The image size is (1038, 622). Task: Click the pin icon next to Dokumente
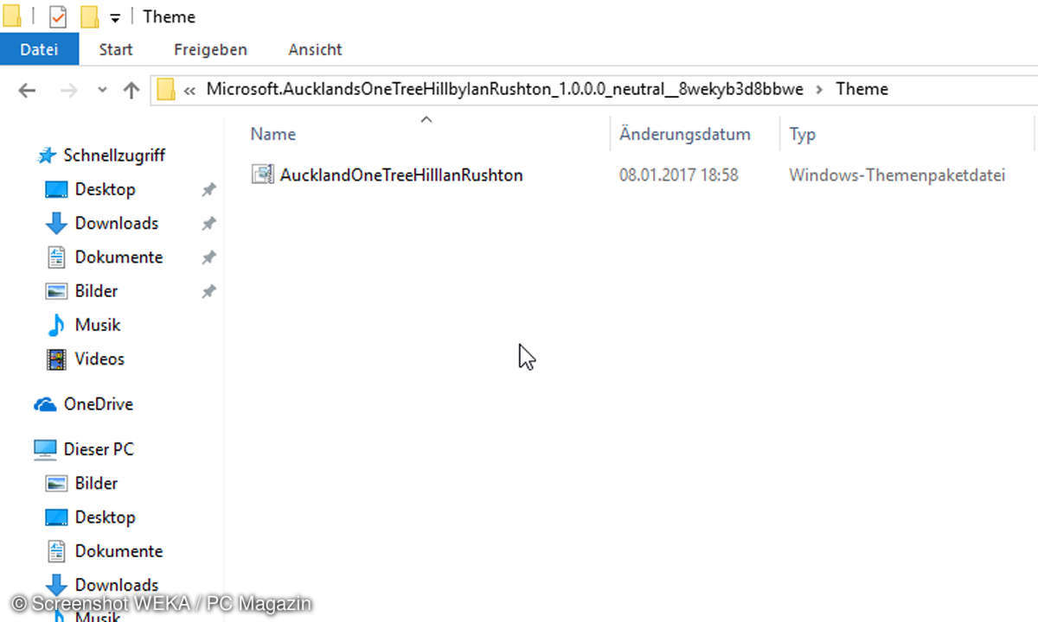tap(208, 257)
